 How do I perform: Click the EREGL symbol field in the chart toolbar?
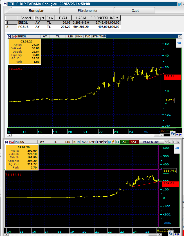tap(29, 36)
